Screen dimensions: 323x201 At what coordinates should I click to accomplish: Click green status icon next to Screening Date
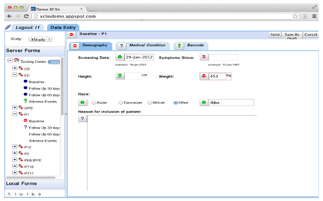[x=120, y=57]
